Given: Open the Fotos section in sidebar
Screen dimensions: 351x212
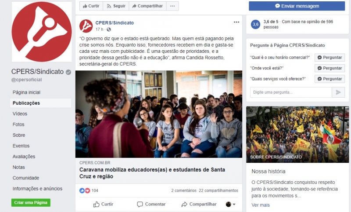Looking at the screenshot, I should point(18,124).
